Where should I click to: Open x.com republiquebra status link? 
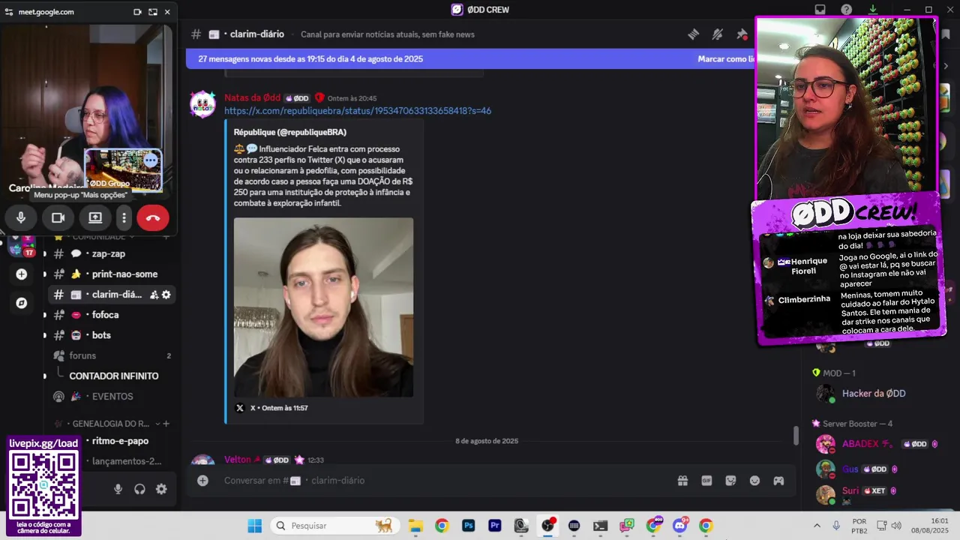[358, 111]
